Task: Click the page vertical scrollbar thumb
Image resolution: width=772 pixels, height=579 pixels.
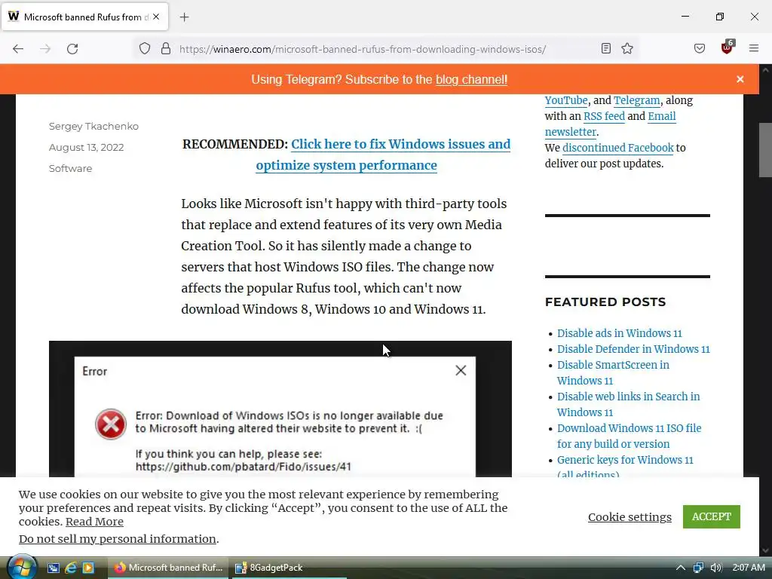Action: click(x=765, y=150)
